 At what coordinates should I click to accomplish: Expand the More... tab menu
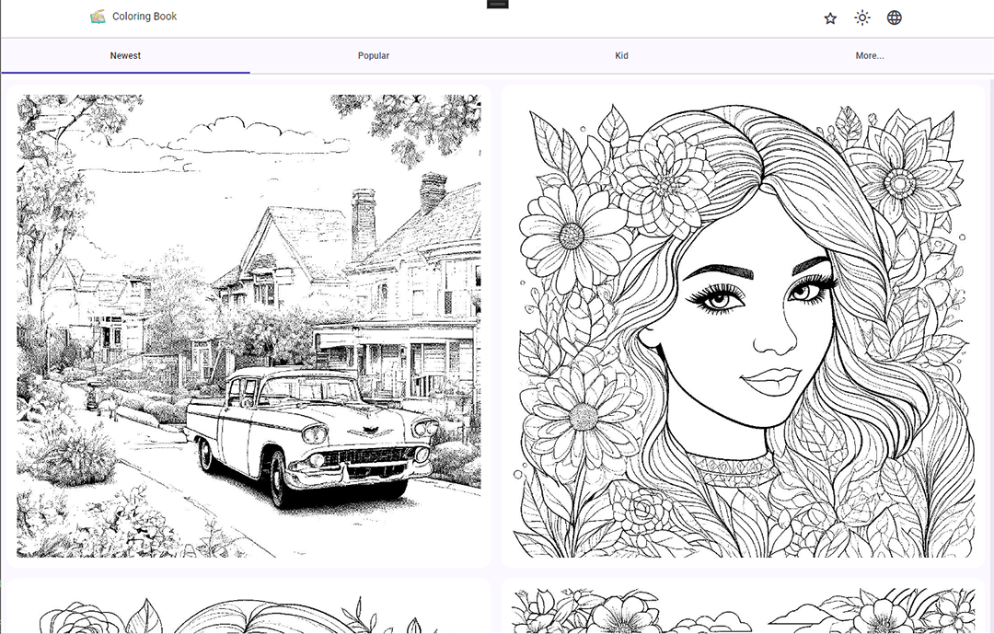pos(869,56)
